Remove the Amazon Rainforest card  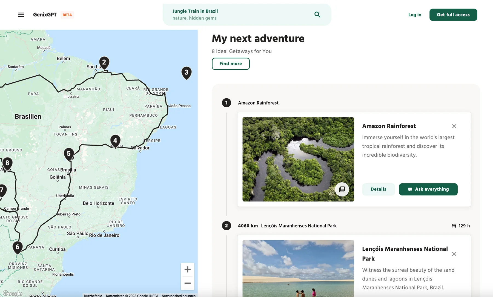coord(454,126)
